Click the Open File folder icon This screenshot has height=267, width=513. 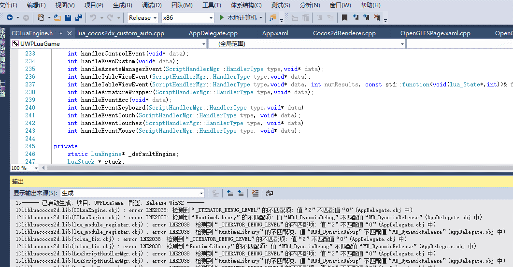pos(57,18)
